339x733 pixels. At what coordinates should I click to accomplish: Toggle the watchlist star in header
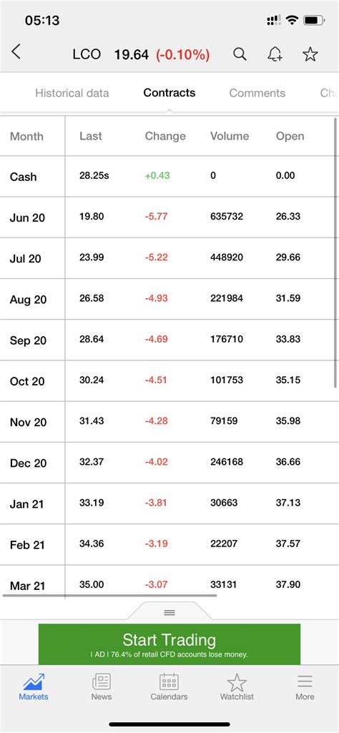click(310, 54)
